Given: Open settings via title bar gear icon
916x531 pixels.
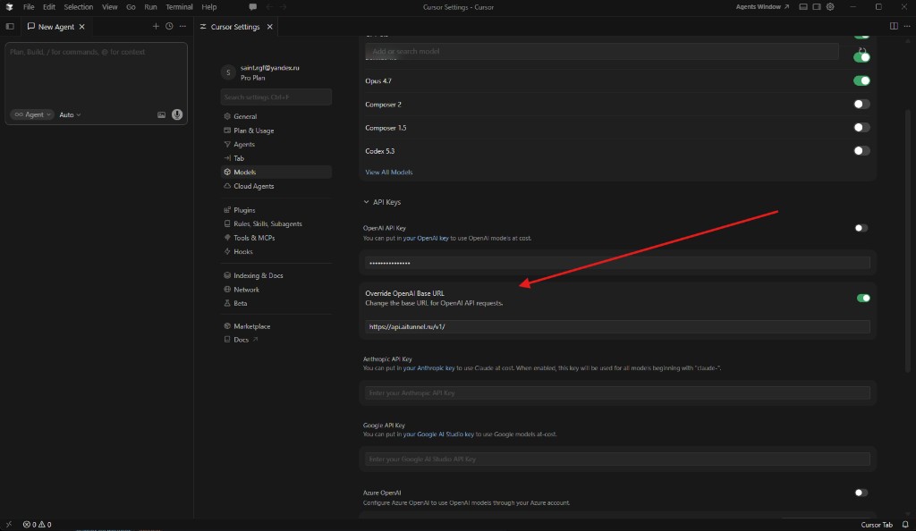Looking at the screenshot, I should (830, 7).
